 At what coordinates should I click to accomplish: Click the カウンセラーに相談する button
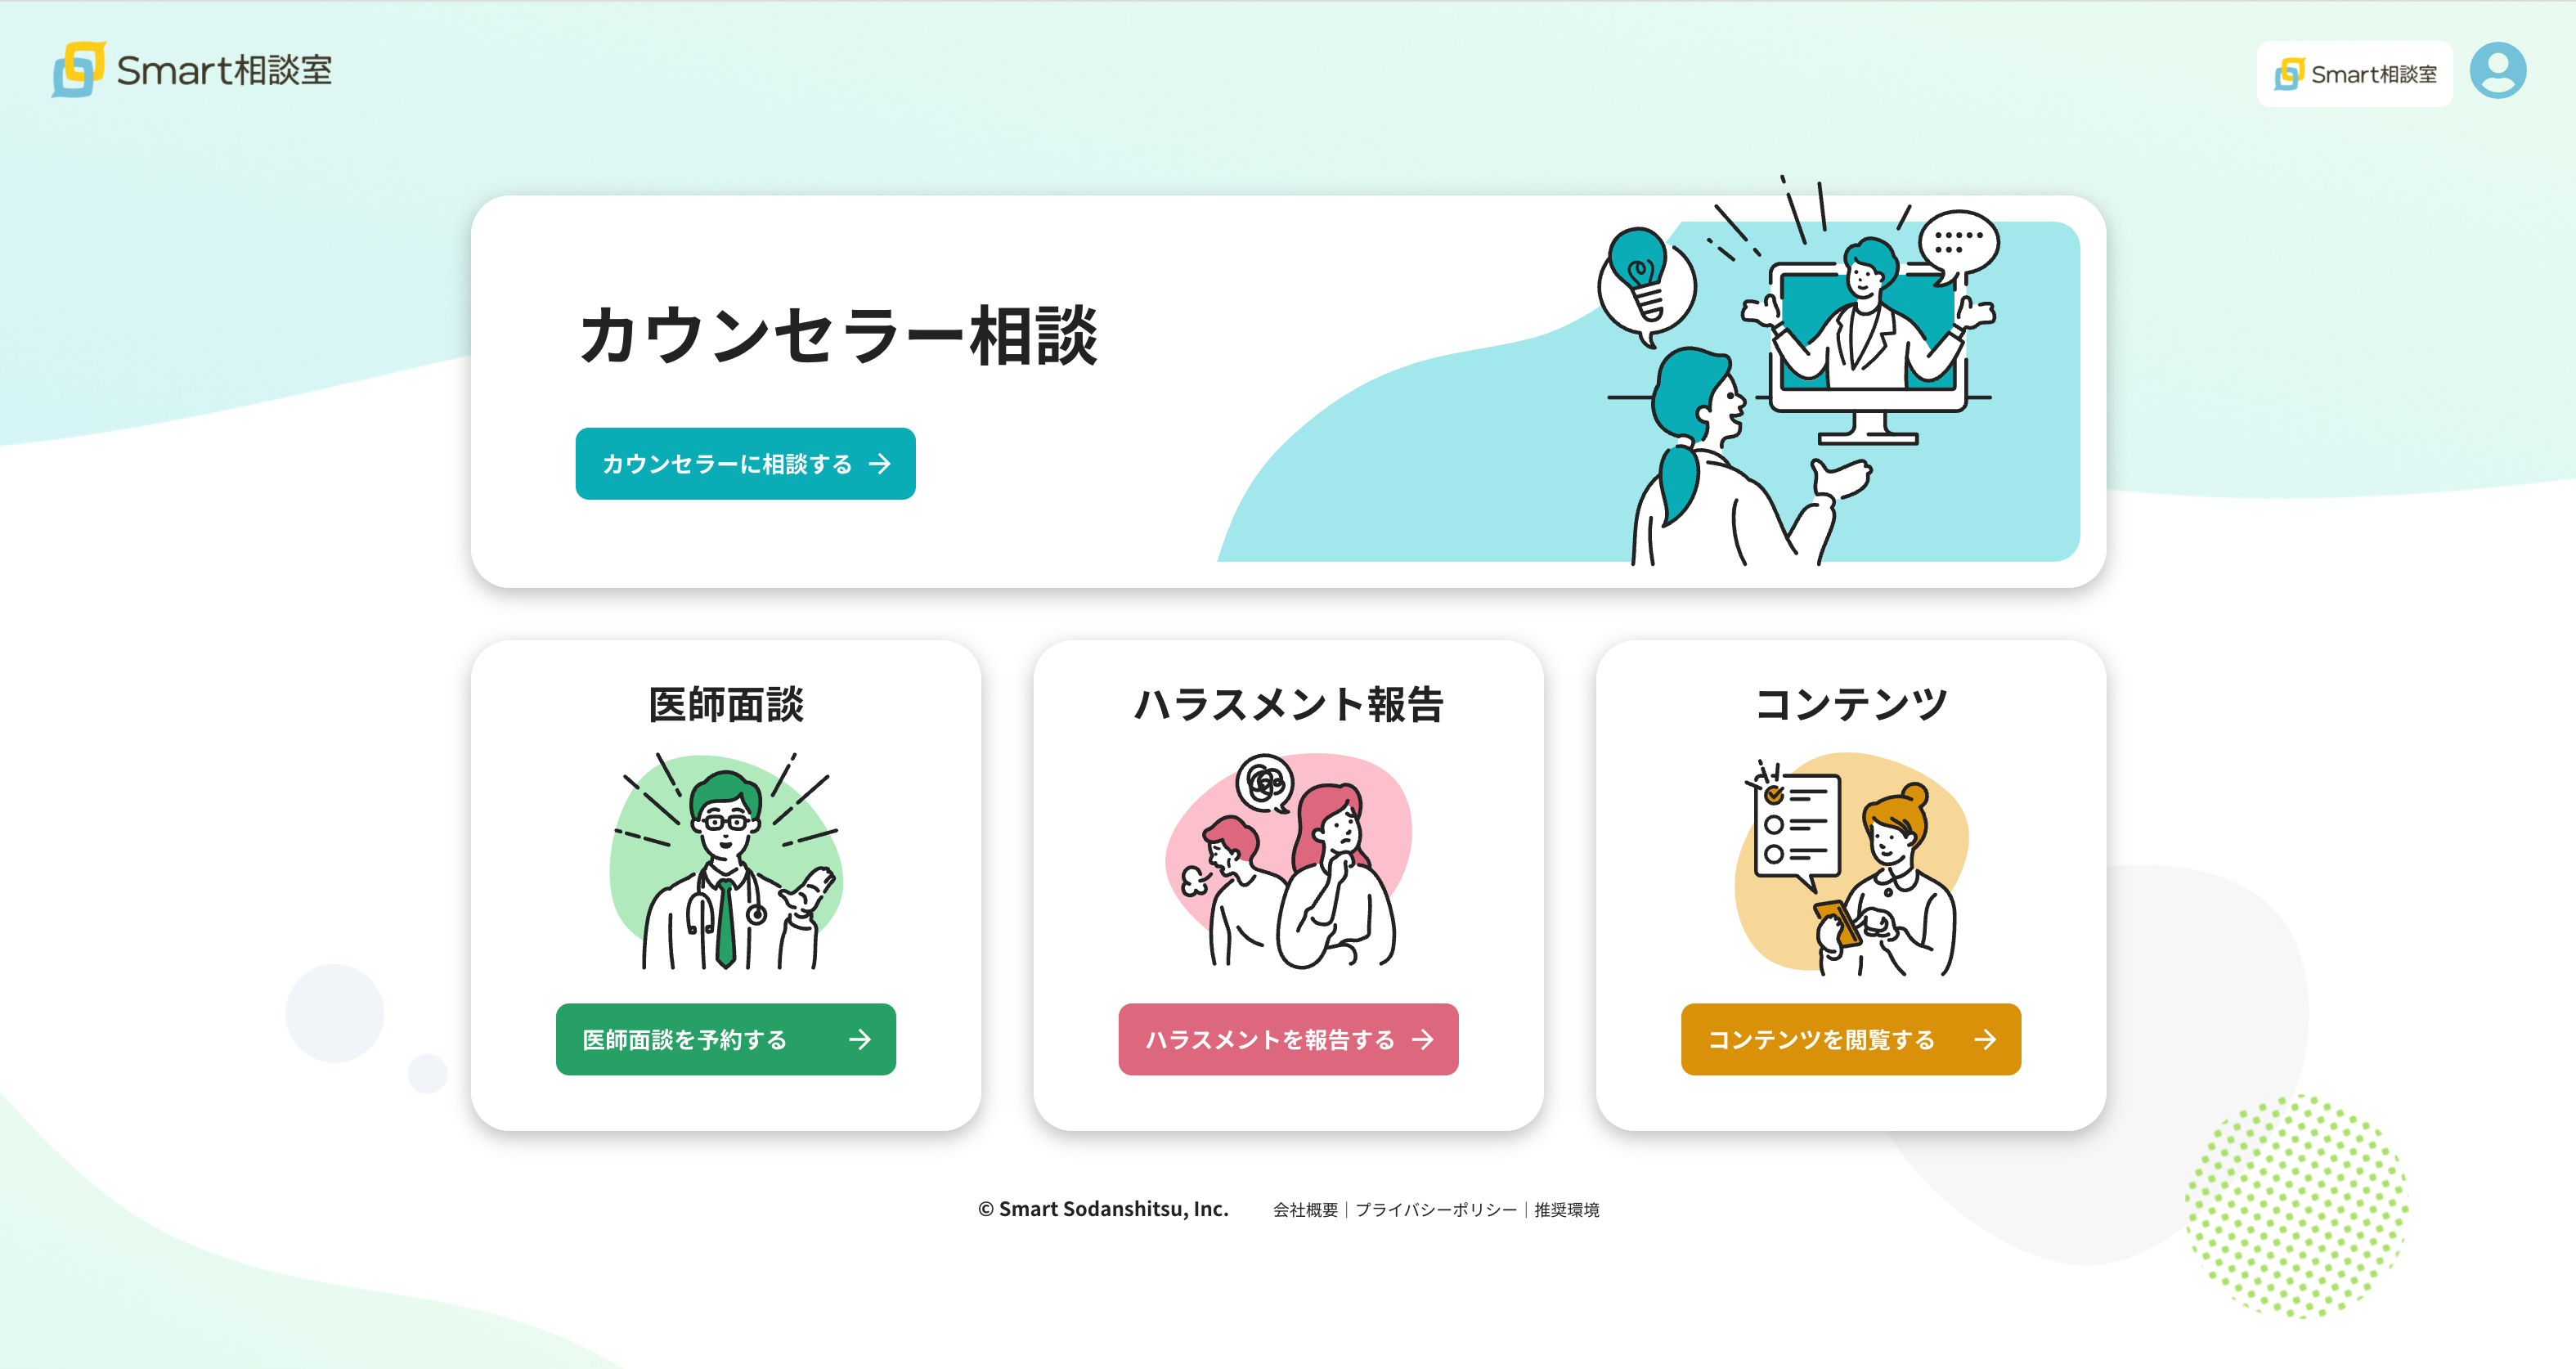point(745,464)
